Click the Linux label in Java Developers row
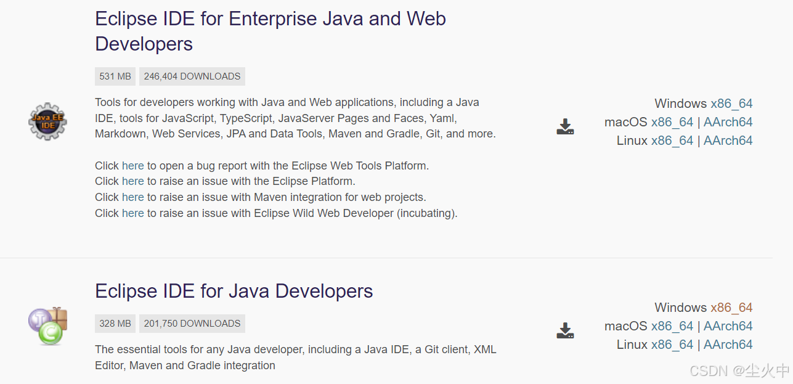Image resolution: width=793 pixels, height=384 pixels. [632, 345]
